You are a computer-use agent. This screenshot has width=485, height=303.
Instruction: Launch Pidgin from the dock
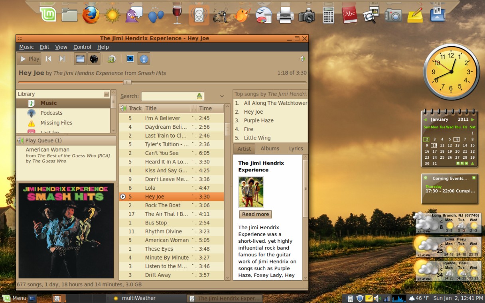pos(134,15)
